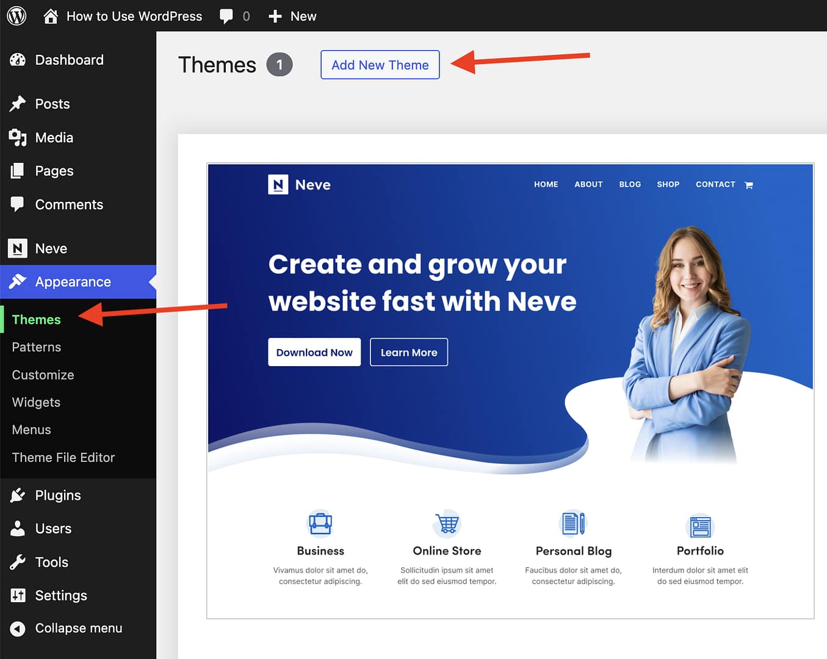Click the Learn More button
Viewport: 827px width, 659px height.
pyautogui.click(x=408, y=352)
